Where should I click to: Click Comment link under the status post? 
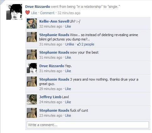pos(47,13)
